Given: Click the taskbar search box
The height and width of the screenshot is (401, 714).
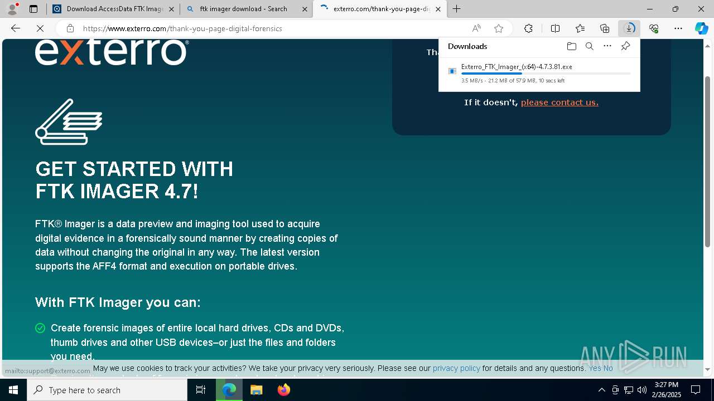Looking at the screenshot, I should pyautogui.click(x=107, y=390).
